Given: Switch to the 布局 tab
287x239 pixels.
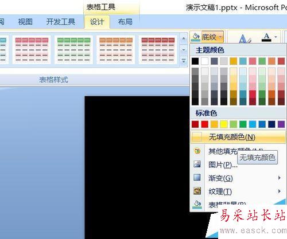Looking at the screenshot, I should [125, 22].
